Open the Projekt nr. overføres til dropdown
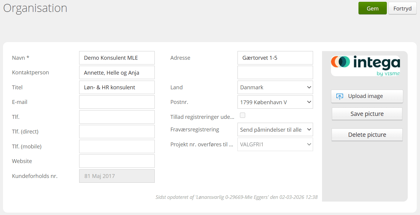Viewport: 420px width, 215px height. coord(275,145)
